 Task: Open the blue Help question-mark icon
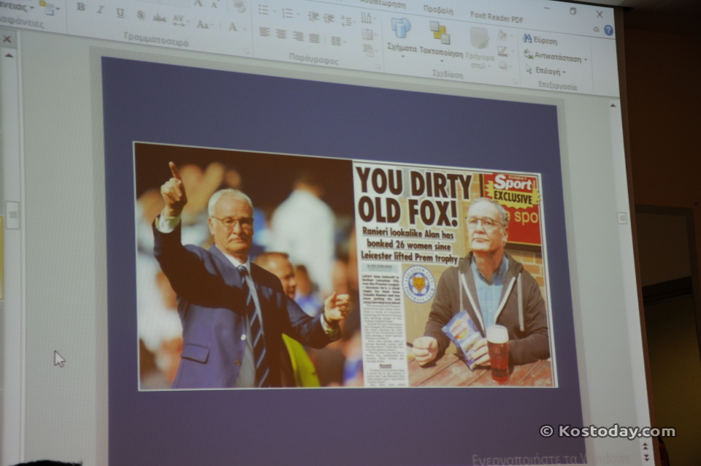pyautogui.click(x=608, y=30)
